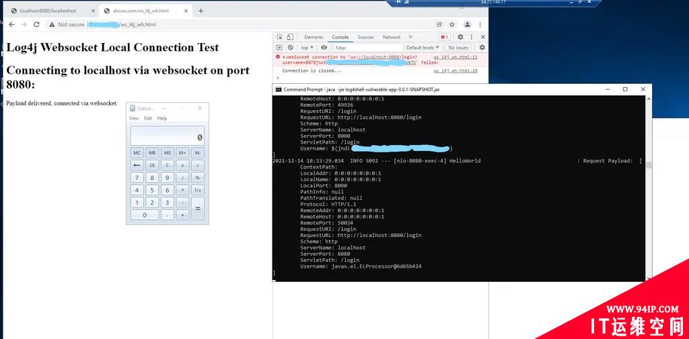Click the M+ key on Calculator
This screenshot has height=339, width=689.
(x=182, y=152)
